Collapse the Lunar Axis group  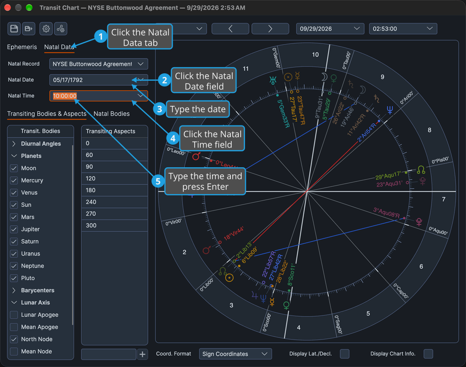pos(14,303)
